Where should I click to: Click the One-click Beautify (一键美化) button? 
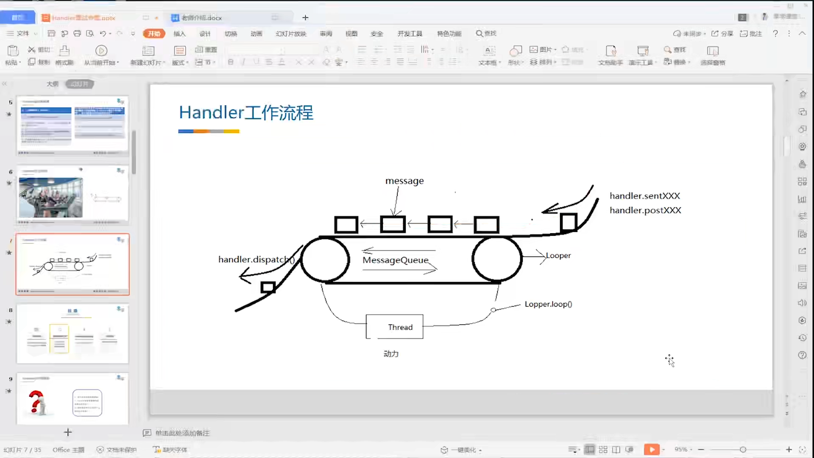(461, 450)
